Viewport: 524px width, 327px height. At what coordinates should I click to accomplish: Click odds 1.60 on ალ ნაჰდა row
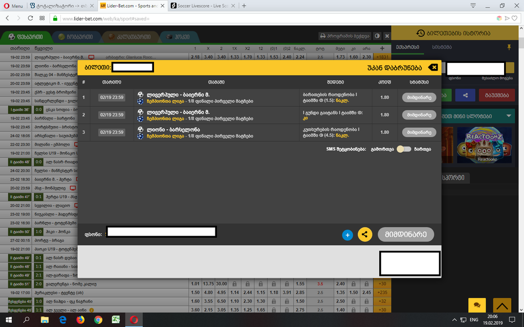click(x=195, y=301)
